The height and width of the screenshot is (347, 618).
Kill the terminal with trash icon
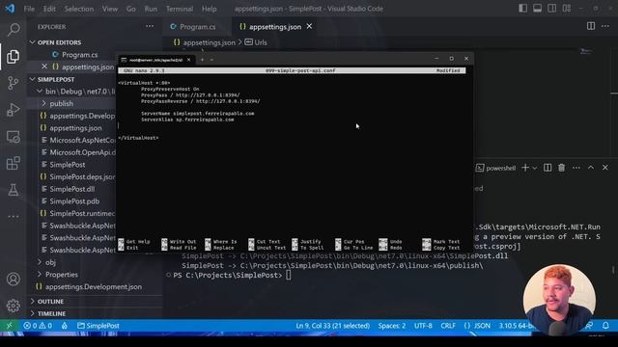click(x=562, y=168)
